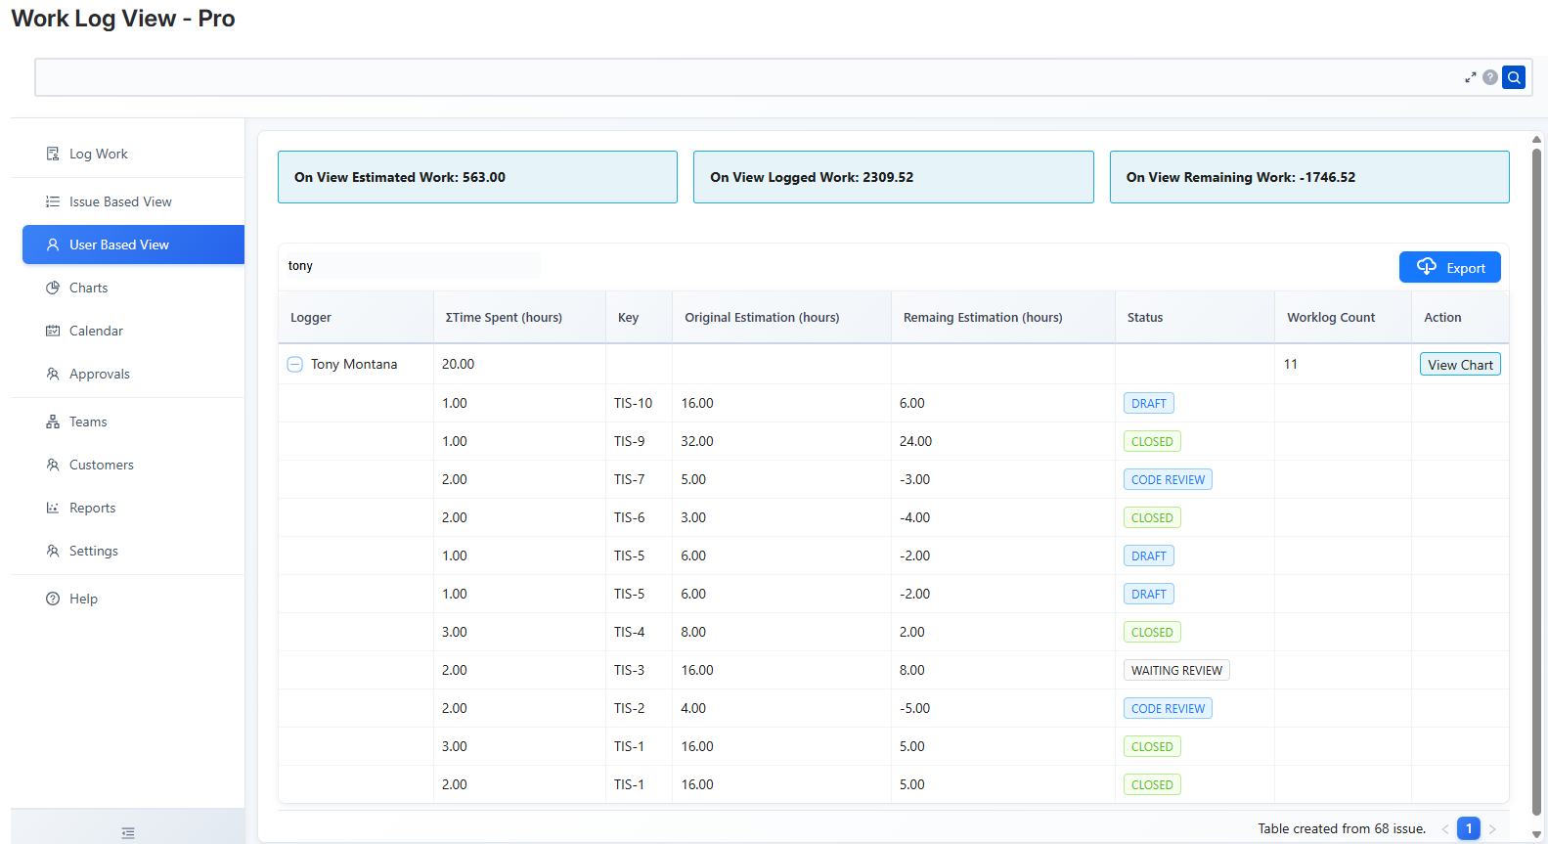Click the Reports chart icon in sidebar
Screen dimensions: 1548x844
53,508
